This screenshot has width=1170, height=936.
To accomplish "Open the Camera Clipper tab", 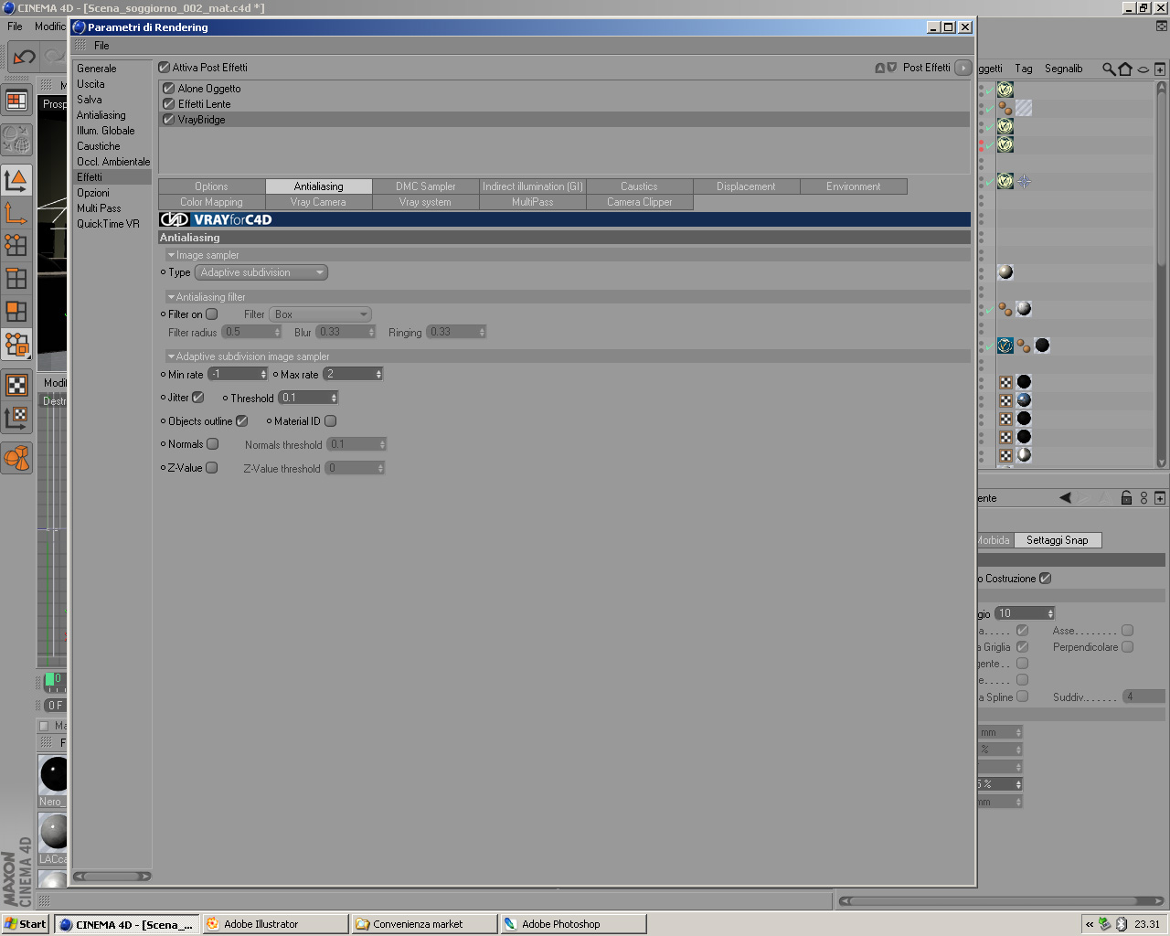I will tap(640, 202).
